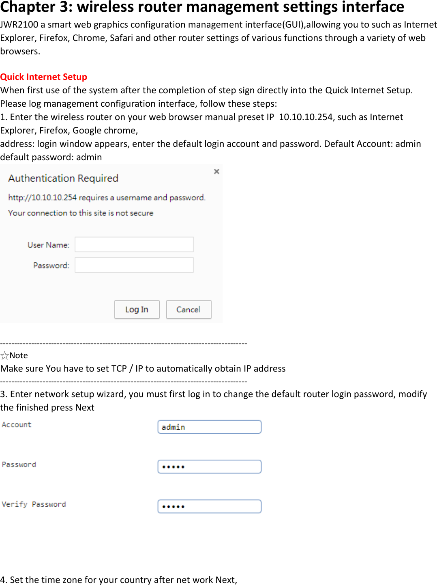437x585 pixels.
Task: Click the Authentication Required dialog title
Action: click(63, 179)
